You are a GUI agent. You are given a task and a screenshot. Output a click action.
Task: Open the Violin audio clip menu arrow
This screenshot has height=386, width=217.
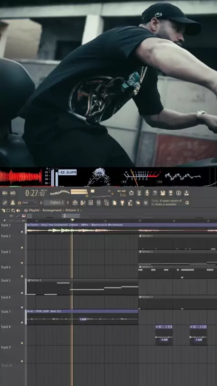click(28, 225)
